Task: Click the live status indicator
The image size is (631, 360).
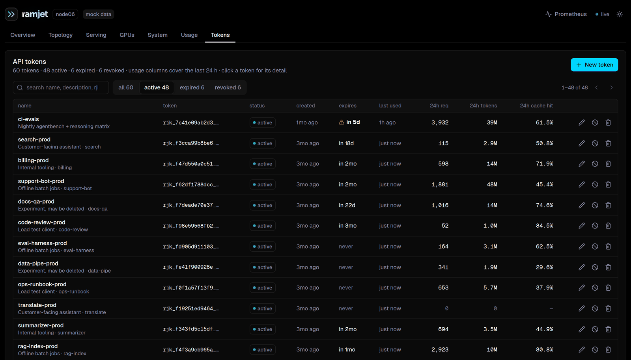Action: click(602, 14)
